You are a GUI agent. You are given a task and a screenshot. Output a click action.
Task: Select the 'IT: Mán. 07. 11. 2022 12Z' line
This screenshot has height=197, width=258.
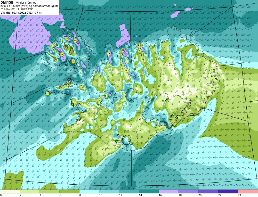[17, 9]
